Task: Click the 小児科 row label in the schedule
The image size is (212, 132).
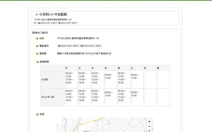Action: (x=45, y=80)
